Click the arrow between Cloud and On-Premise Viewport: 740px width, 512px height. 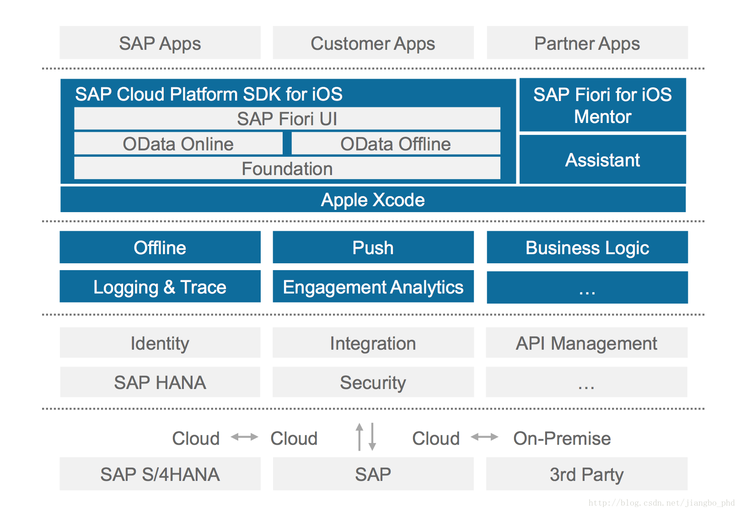[485, 437]
